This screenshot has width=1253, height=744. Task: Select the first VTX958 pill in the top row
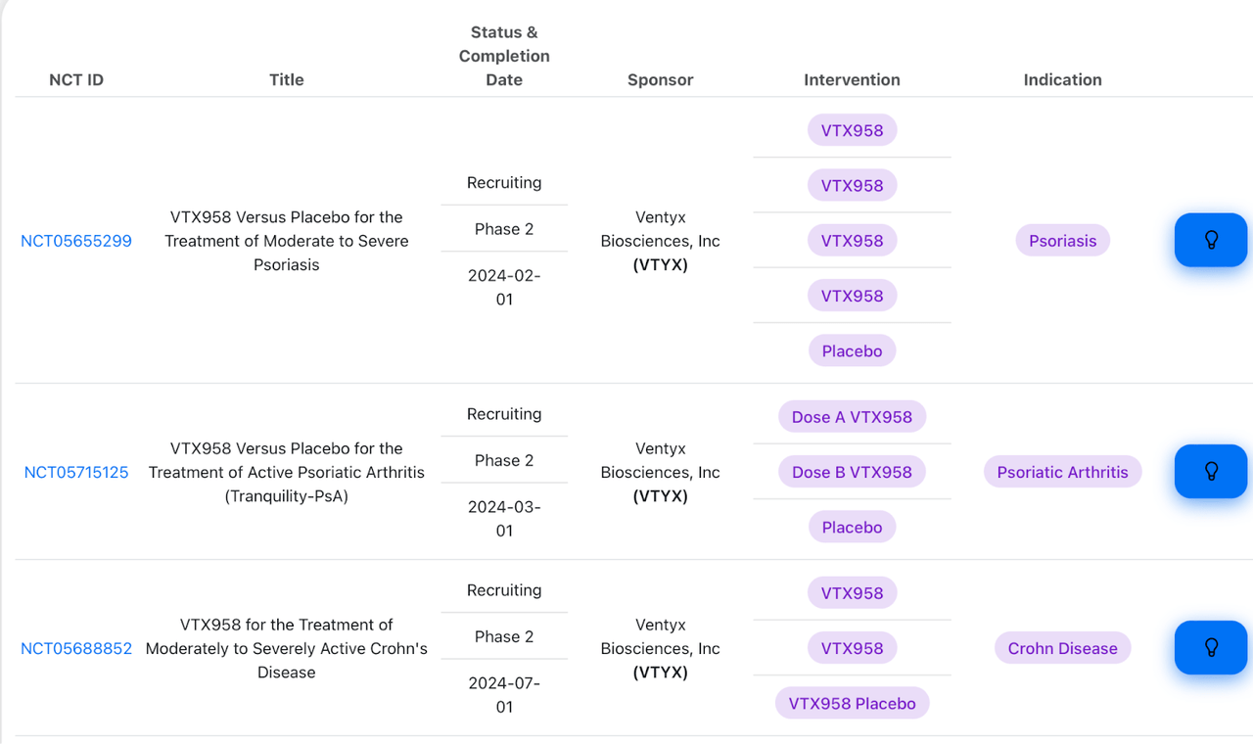pyautogui.click(x=852, y=129)
